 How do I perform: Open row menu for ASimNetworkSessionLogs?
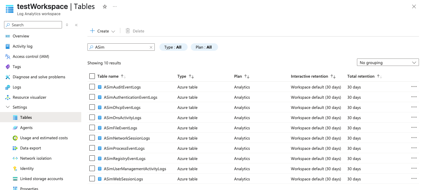414,138
